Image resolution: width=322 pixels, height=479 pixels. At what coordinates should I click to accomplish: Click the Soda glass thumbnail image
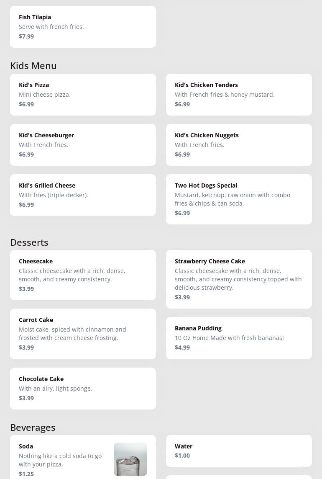click(x=130, y=459)
